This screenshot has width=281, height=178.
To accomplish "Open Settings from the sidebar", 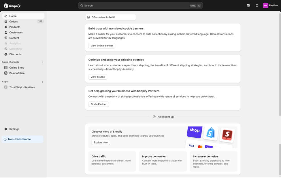I will tap(23, 129).
